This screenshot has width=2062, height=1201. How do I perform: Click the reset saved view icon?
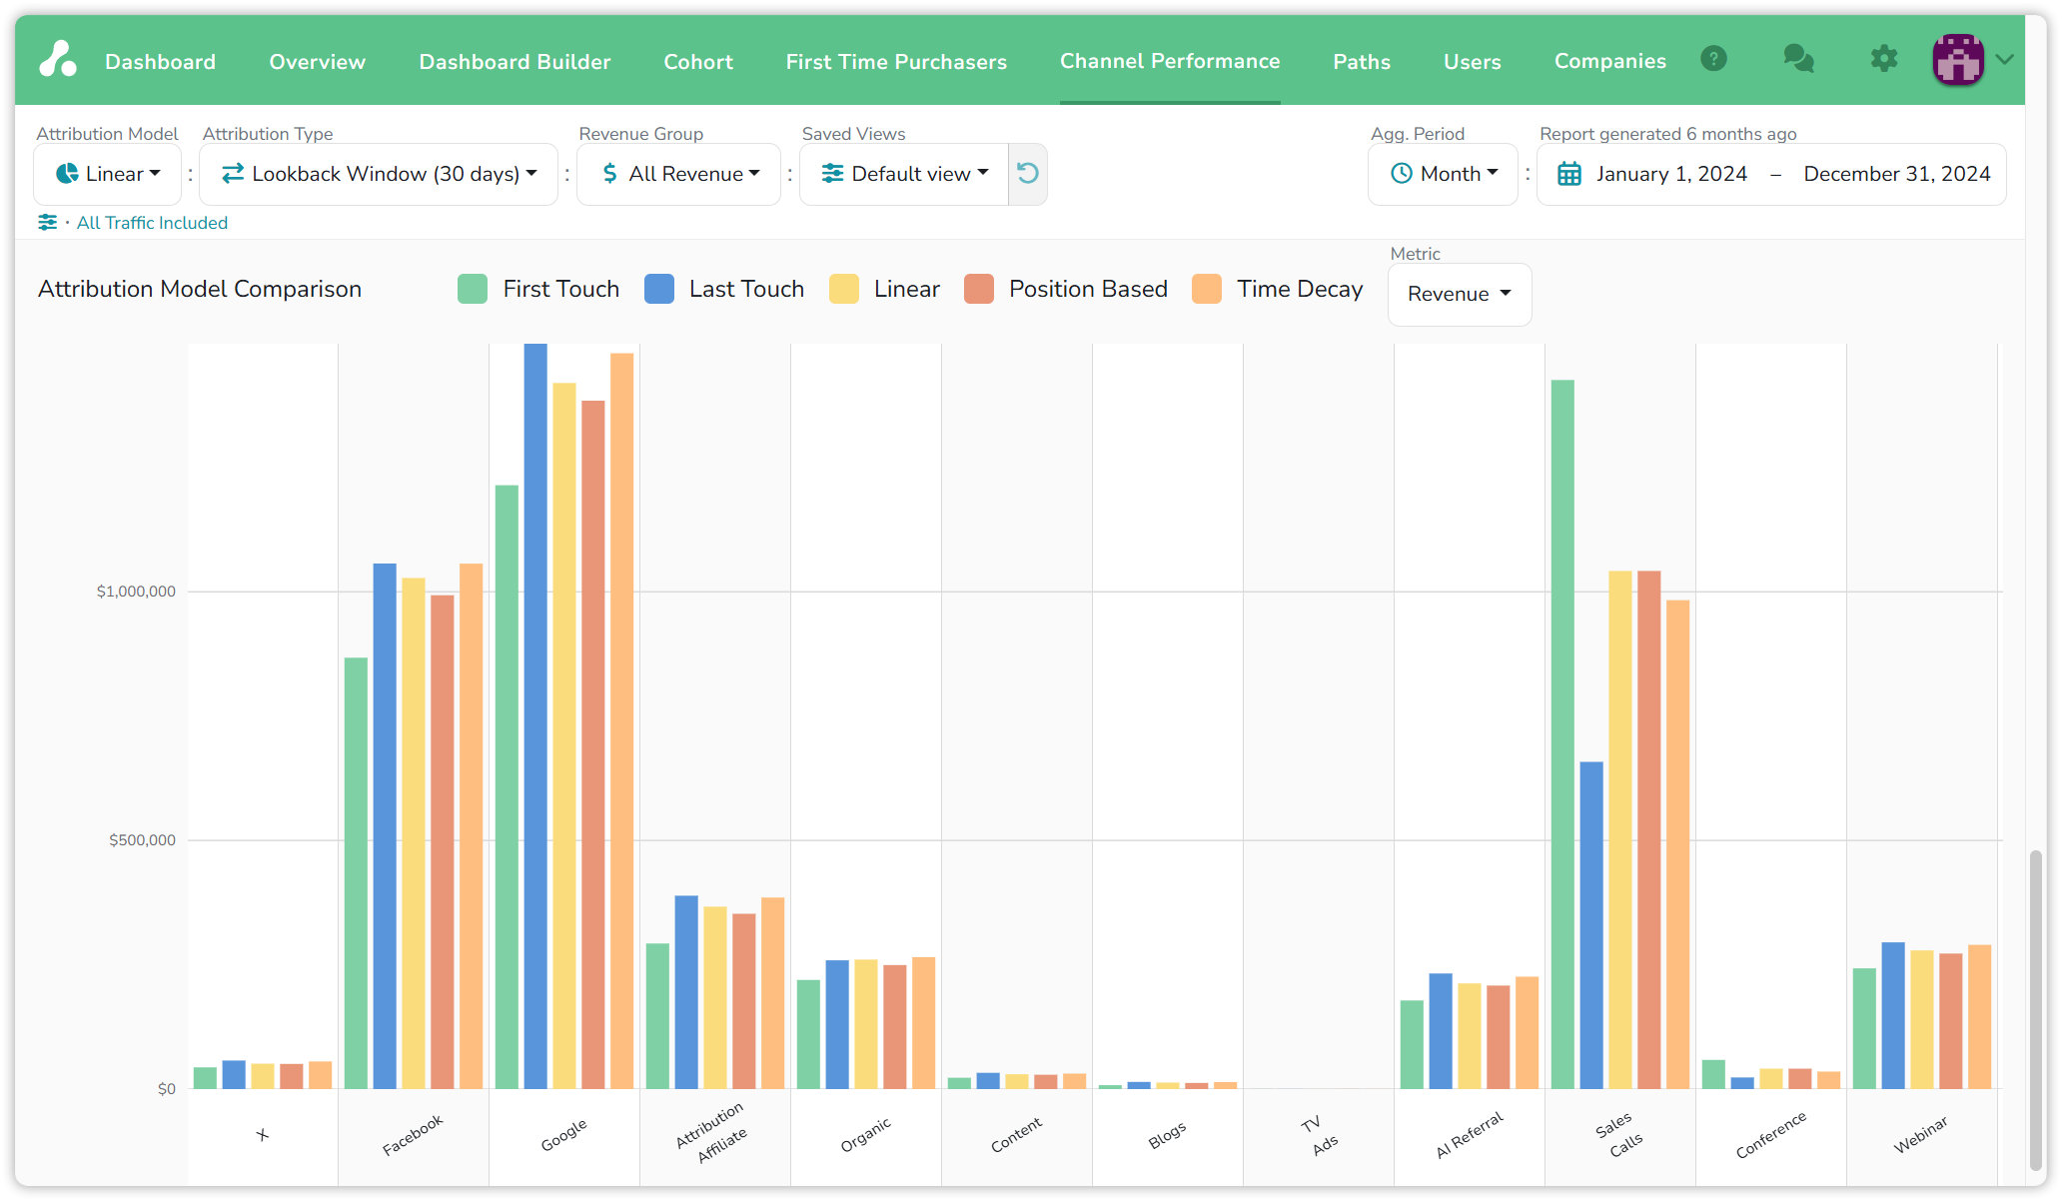pos(1028,174)
